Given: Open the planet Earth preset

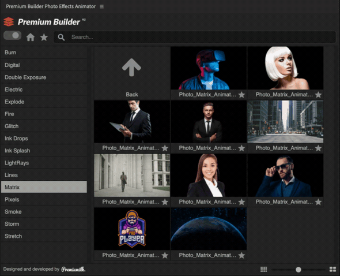Looking at the screenshot, I should (x=209, y=229).
